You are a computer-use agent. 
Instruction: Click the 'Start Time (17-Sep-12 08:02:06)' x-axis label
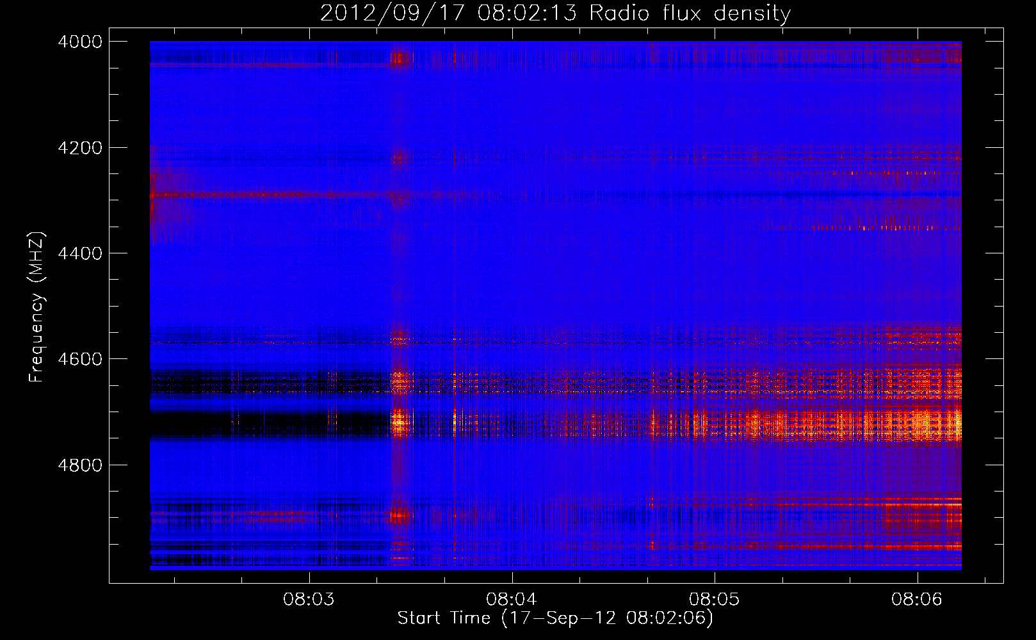[x=555, y=618]
